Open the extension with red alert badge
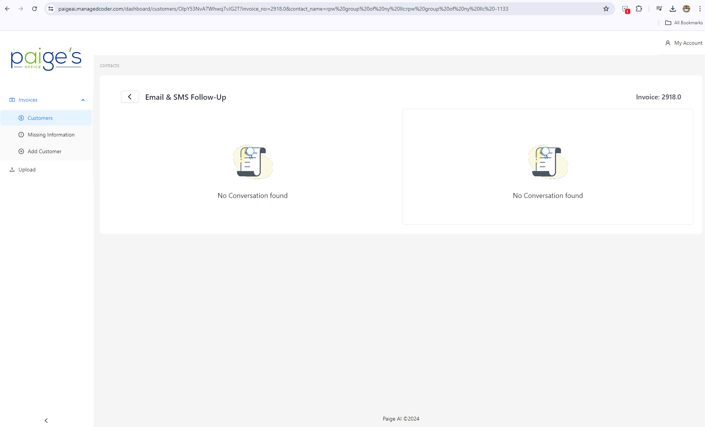Viewport: 705px width, 427px height. (x=626, y=9)
